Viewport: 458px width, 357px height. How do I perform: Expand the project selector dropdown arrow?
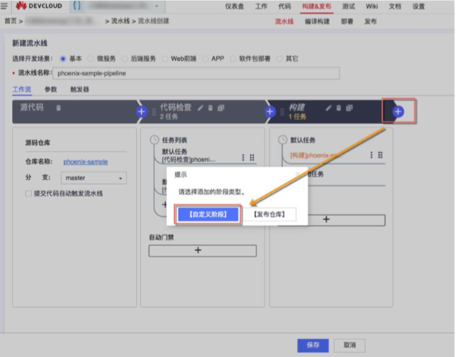pyautogui.click(x=156, y=6)
